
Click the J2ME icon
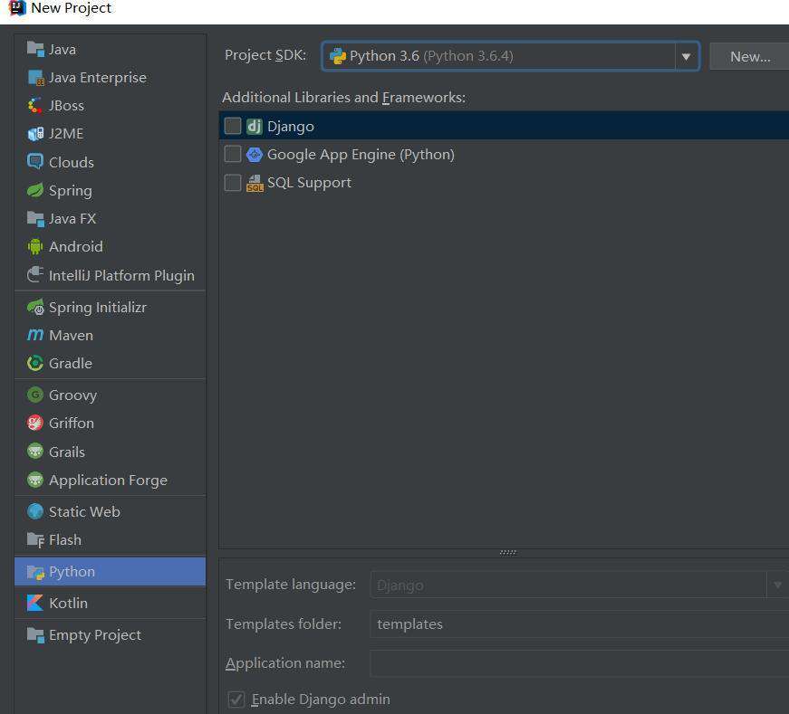(35, 134)
